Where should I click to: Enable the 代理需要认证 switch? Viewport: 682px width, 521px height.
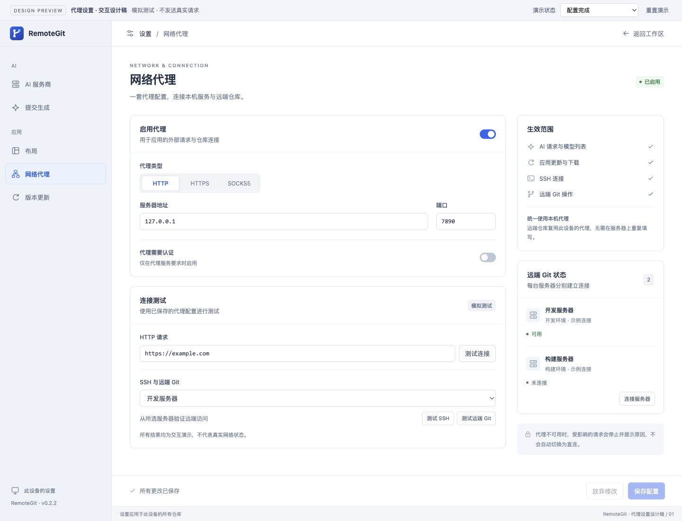pos(488,257)
